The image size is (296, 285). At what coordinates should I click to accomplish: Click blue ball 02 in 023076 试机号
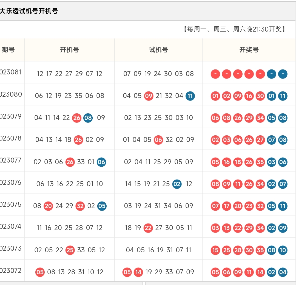point(177,184)
